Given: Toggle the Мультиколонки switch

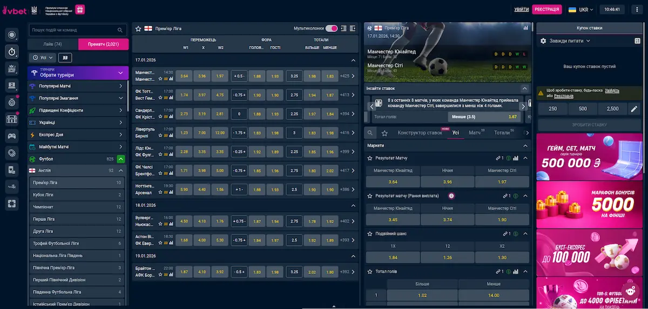Looking at the screenshot, I should tap(332, 28).
